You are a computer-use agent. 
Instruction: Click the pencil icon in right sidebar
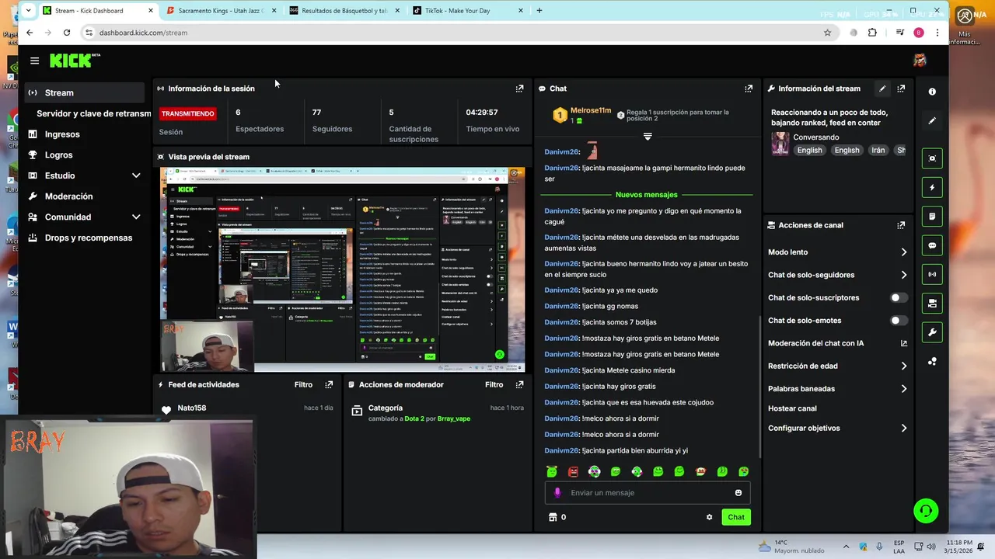[x=932, y=120]
